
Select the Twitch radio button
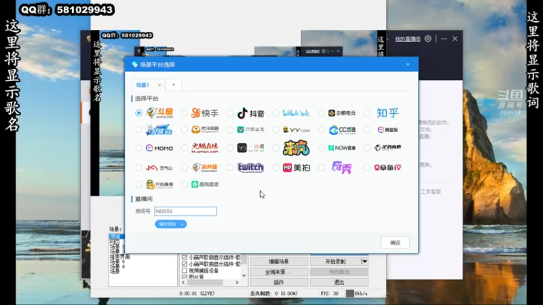(230, 167)
